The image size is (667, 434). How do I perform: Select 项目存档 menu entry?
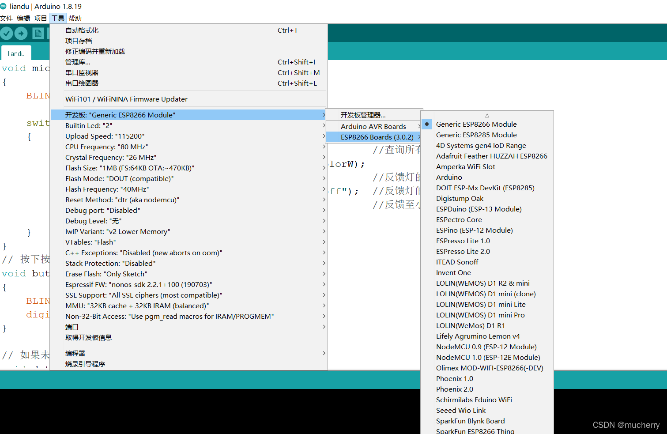[189, 41]
